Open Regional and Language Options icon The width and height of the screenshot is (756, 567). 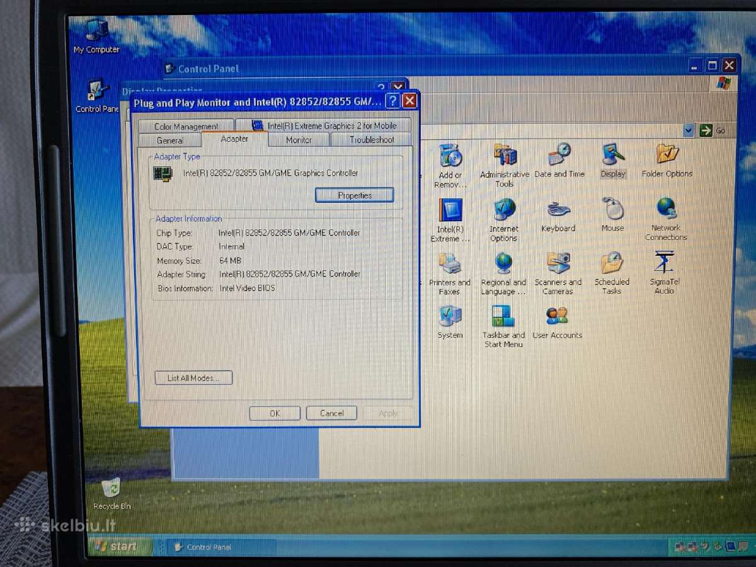pyautogui.click(x=503, y=274)
